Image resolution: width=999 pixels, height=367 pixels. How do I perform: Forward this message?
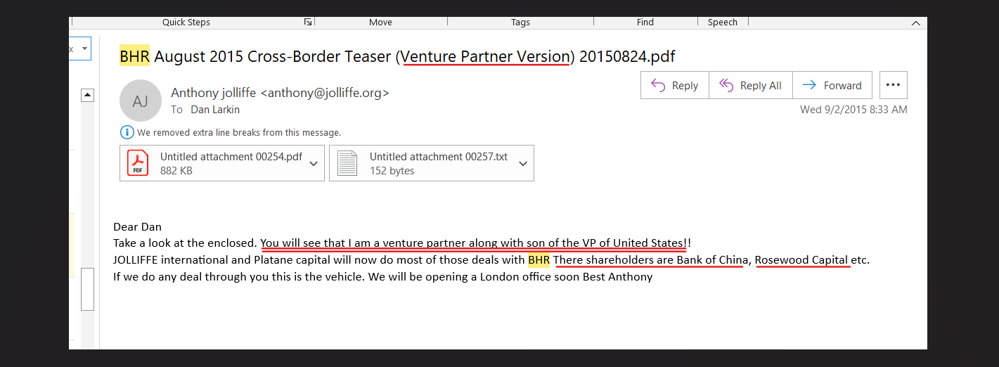tap(832, 85)
